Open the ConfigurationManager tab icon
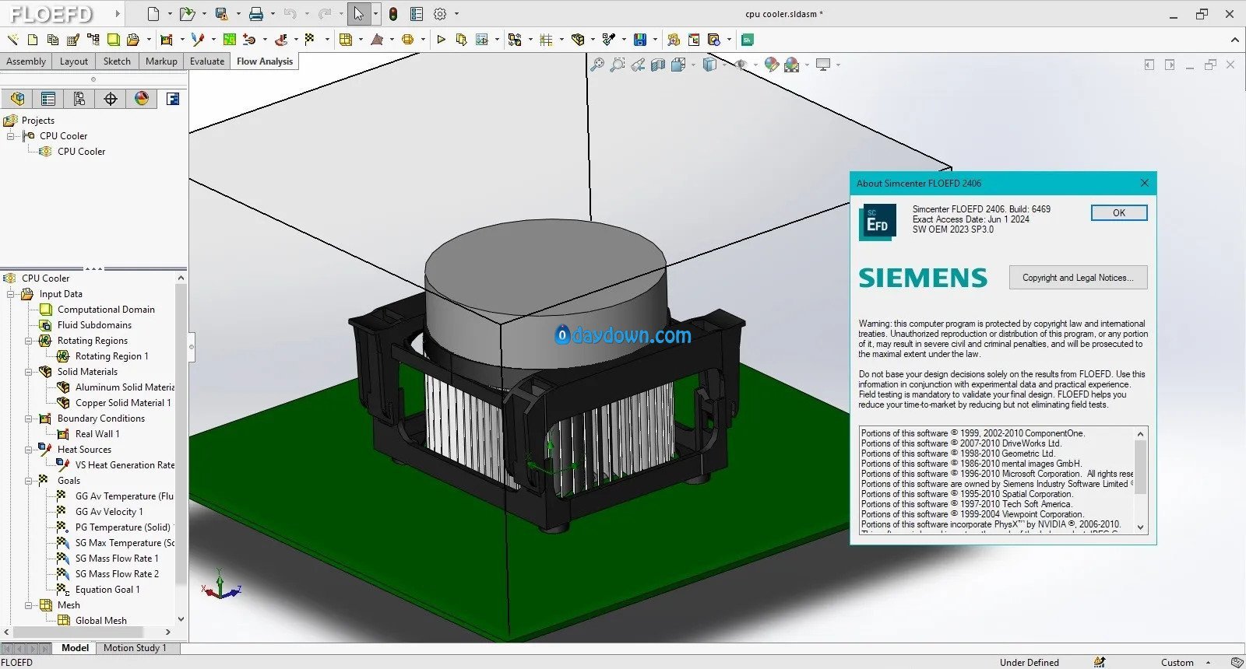This screenshot has height=669, width=1246. pyautogui.click(x=79, y=99)
